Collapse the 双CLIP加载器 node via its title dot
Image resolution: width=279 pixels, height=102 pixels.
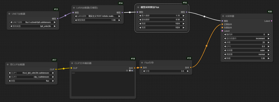(8, 65)
